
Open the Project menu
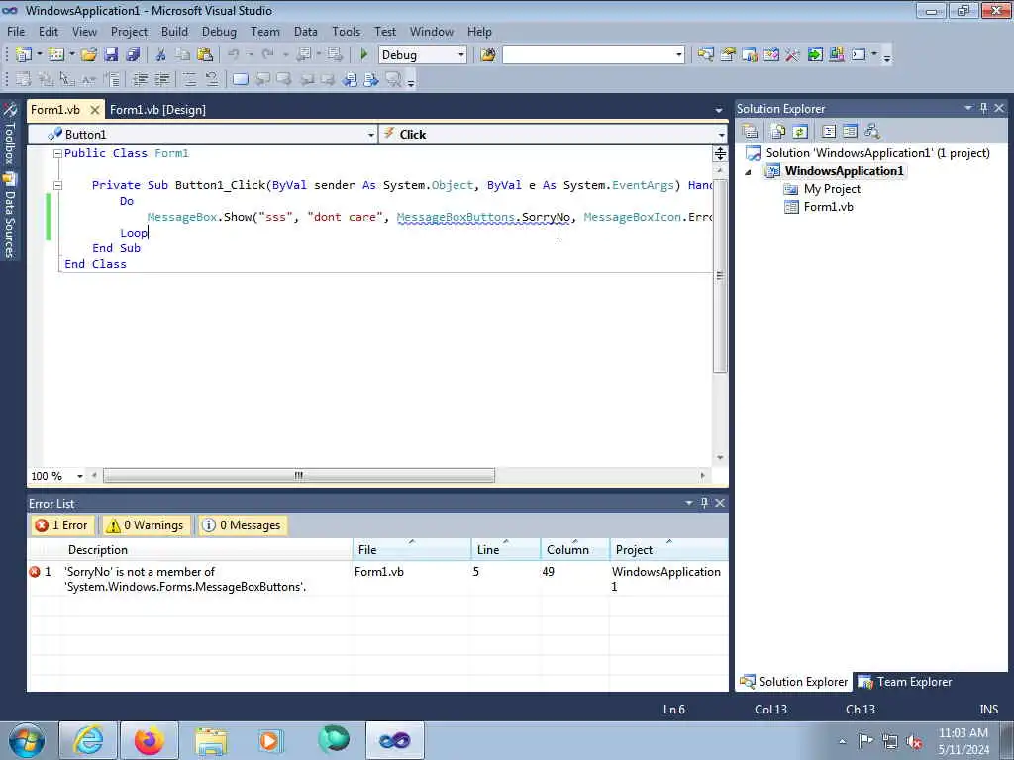click(x=129, y=31)
